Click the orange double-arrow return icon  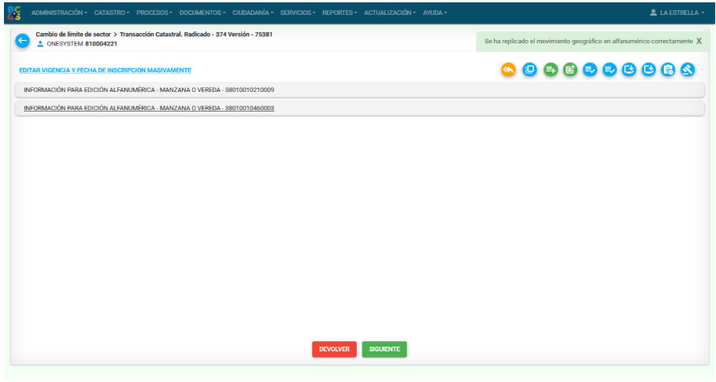509,70
